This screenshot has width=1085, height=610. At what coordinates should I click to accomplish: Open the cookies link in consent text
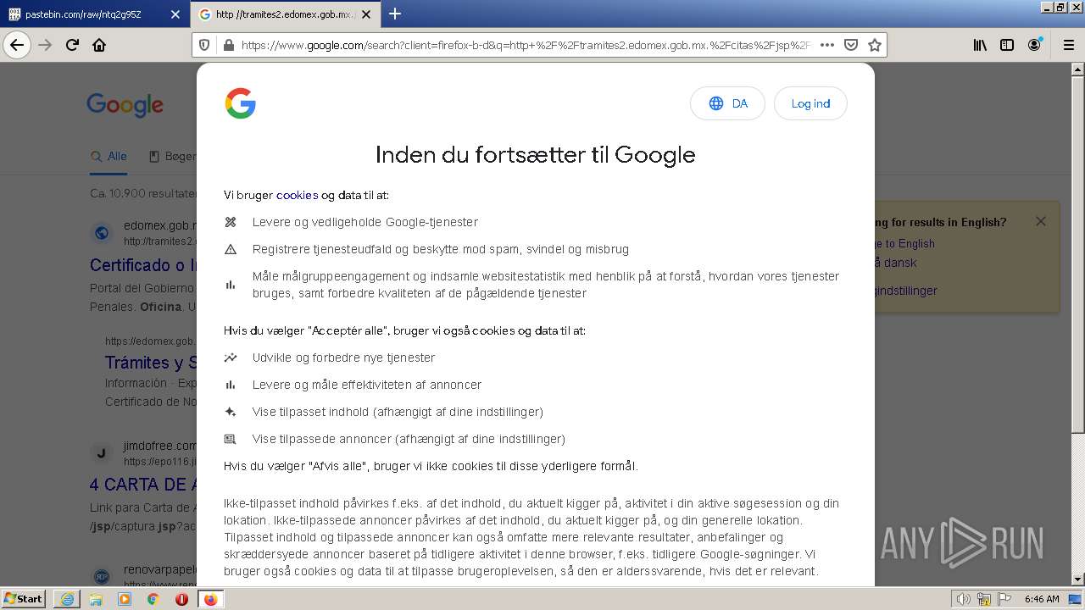[297, 195]
